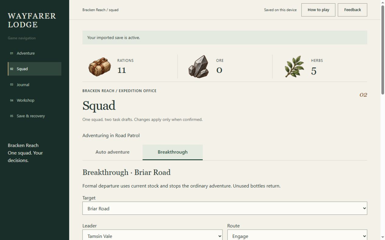Go to Adventure in the sidebar

tap(34, 53)
